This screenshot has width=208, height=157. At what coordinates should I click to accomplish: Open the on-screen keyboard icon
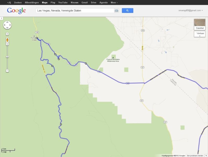(x=116, y=11)
